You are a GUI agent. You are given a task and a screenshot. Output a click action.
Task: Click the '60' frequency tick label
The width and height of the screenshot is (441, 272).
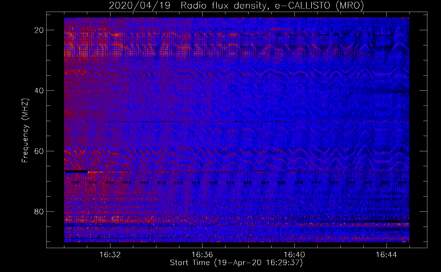[x=39, y=151]
